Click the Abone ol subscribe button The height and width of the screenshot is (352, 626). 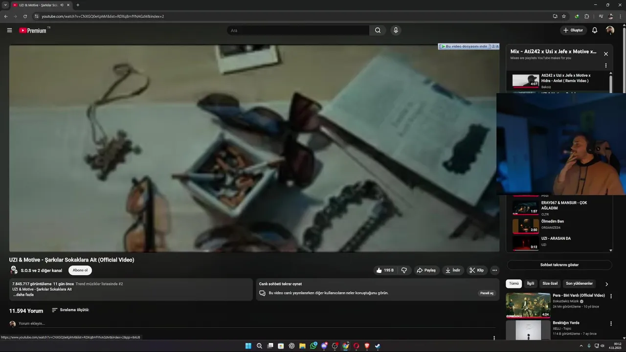pos(80,270)
